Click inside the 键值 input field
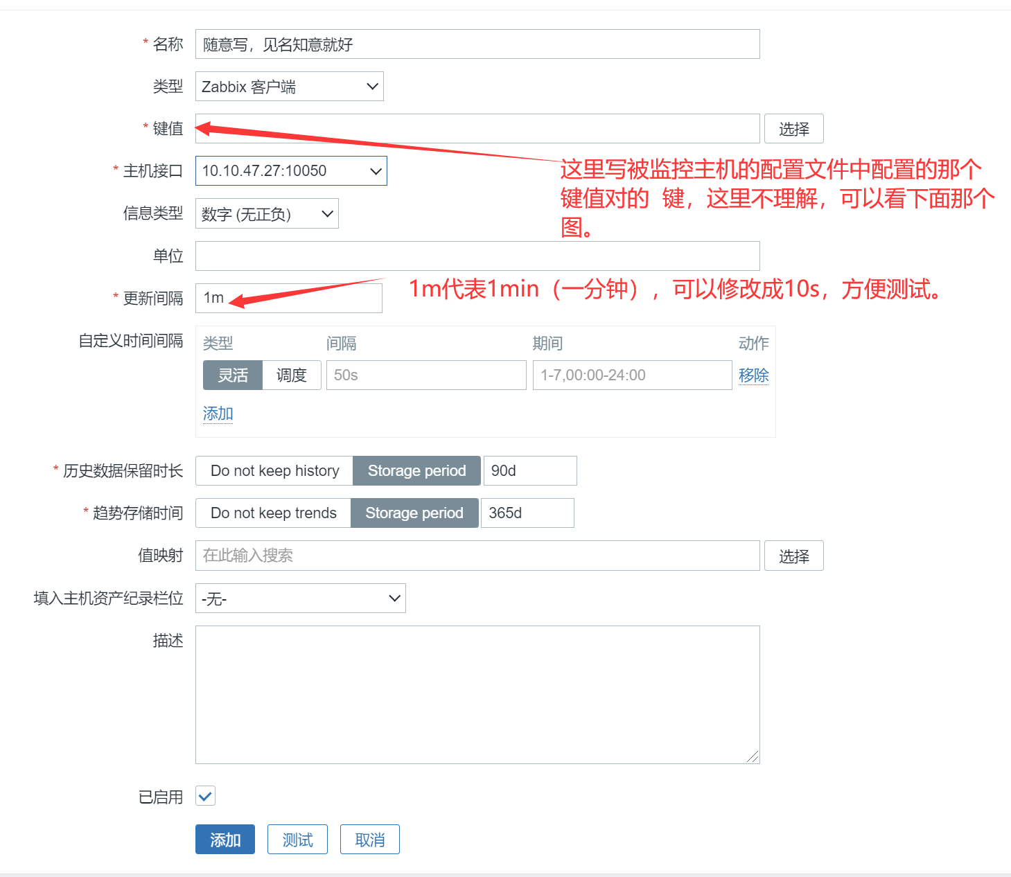The image size is (1011, 877). [x=477, y=128]
